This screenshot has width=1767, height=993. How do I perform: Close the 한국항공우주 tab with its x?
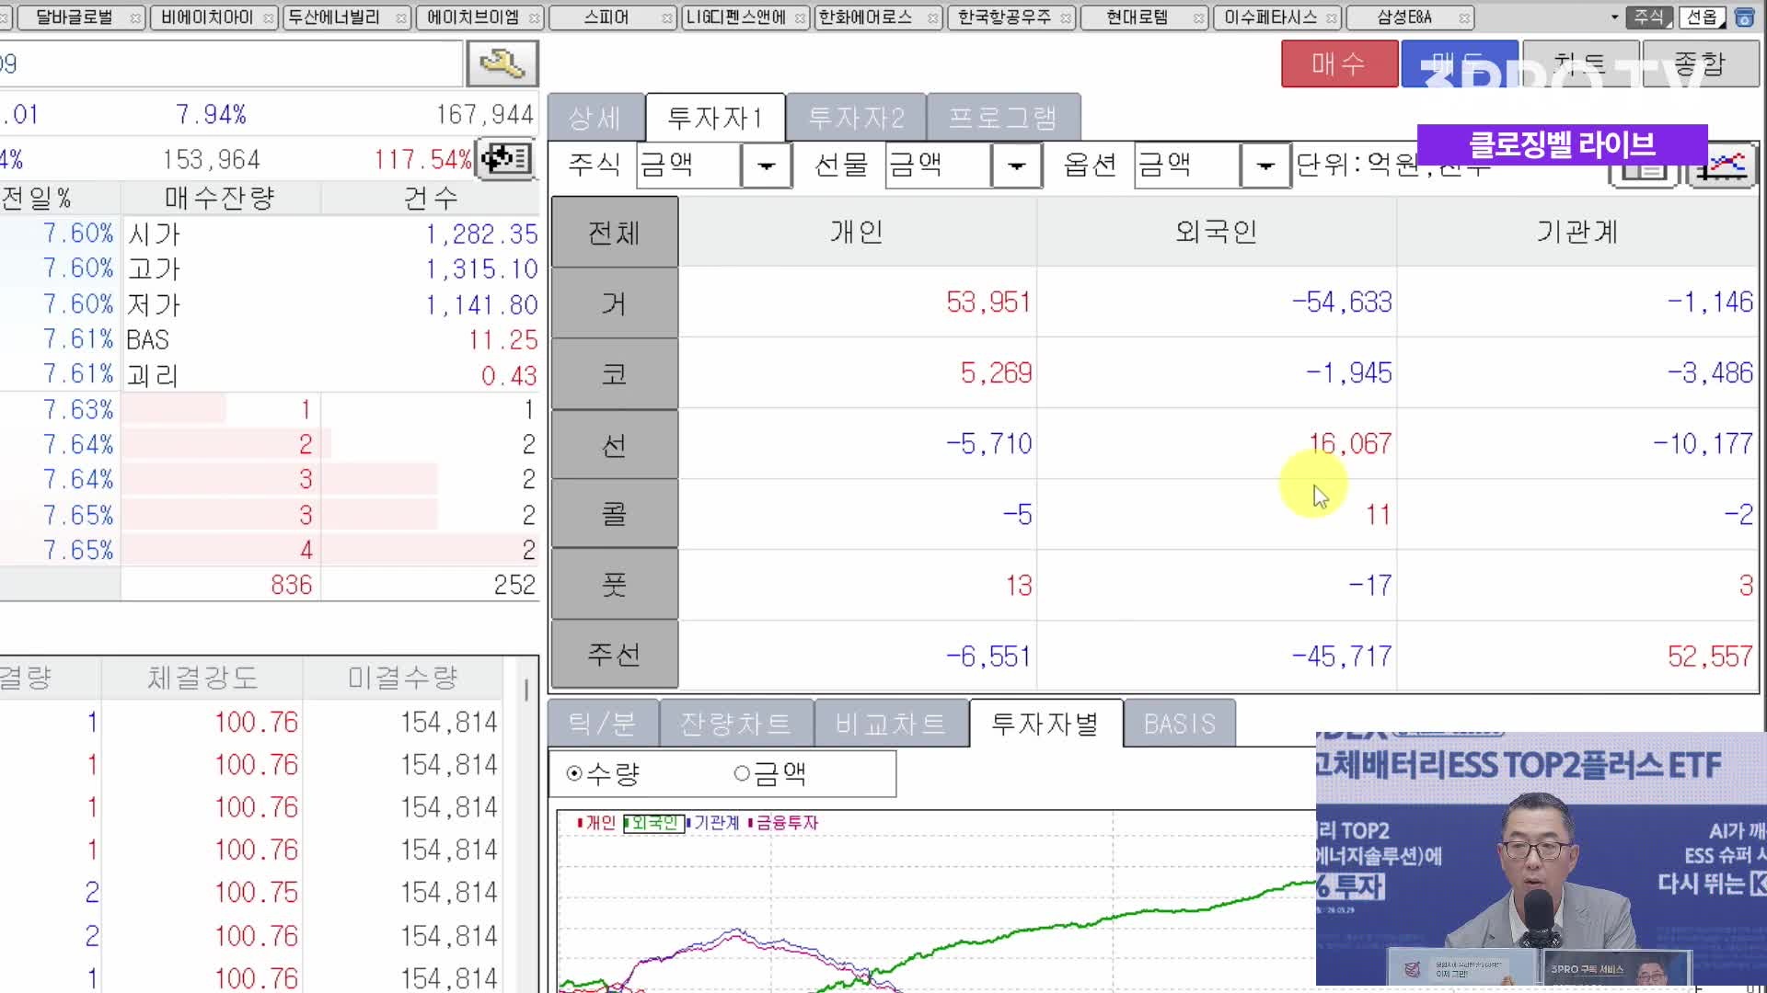pos(1066,18)
